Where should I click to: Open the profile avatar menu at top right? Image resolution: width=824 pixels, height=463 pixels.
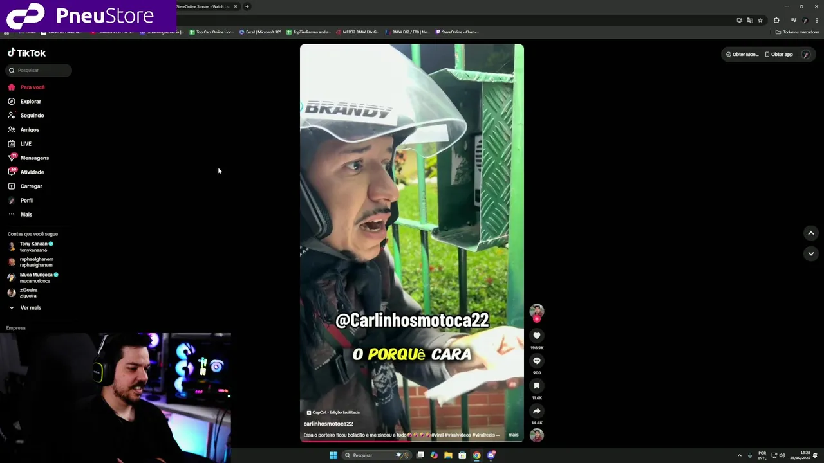click(806, 55)
